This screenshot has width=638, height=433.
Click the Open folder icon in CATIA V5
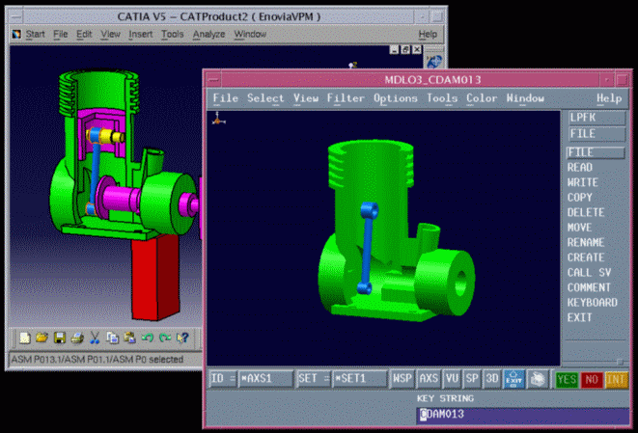42,338
